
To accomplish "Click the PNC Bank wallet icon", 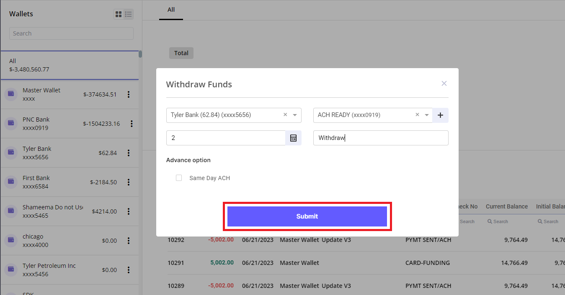I will click(10, 124).
